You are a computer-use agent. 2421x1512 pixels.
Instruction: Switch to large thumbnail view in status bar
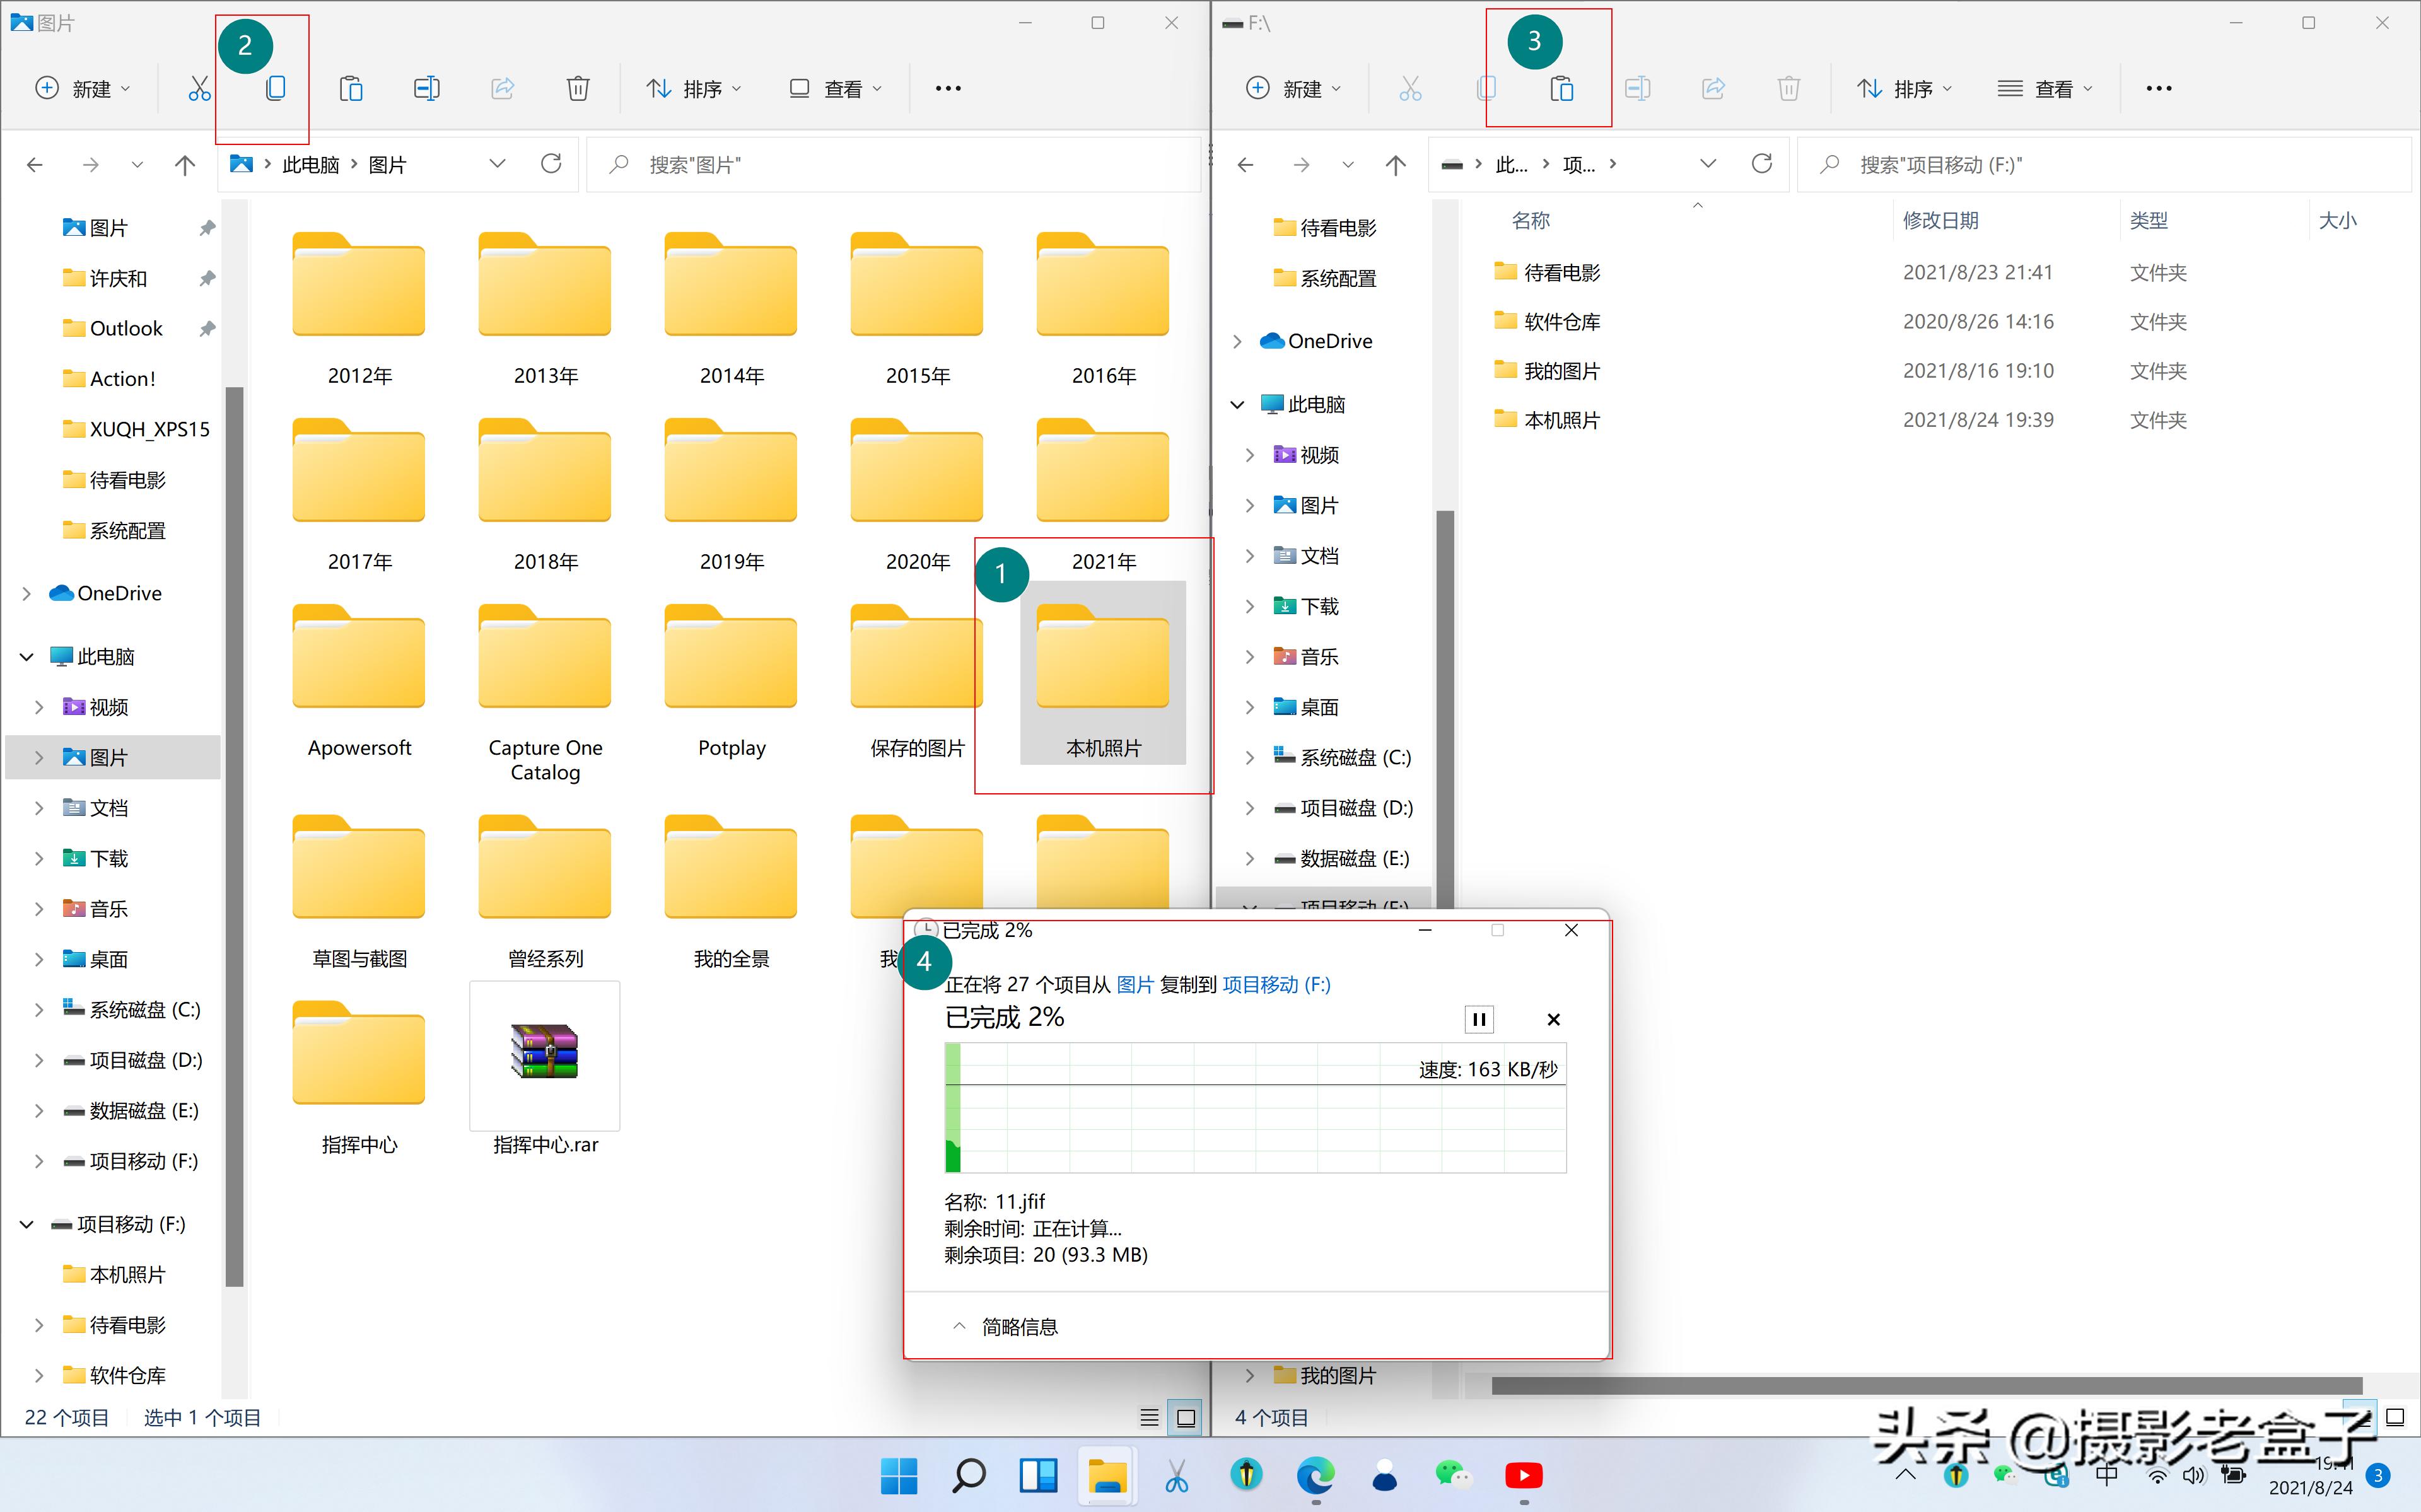[1187, 1417]
